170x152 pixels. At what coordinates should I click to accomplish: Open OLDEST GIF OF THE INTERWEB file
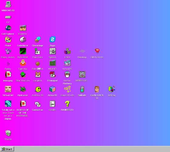pyautogui.click(x=23, y=104)
